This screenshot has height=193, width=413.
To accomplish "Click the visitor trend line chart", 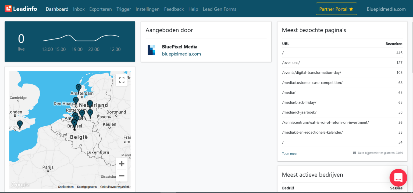I will click(x=81, y=38).
